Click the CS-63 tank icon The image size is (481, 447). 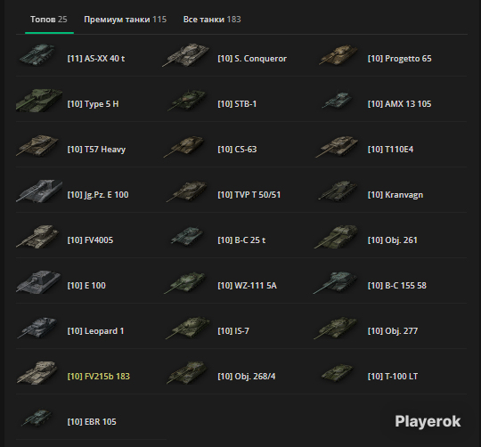184,146
